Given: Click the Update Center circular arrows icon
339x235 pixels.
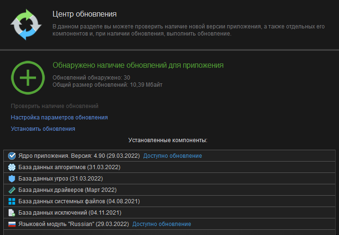Looking at the screenshot, I should tap(26, 25).
